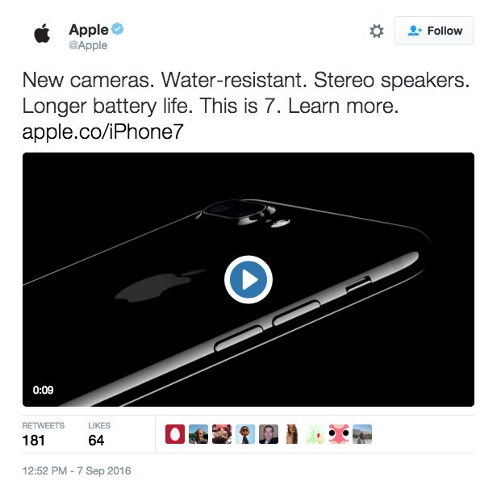The height and width of the screenshot is (489, 501).
Task: Open the 12:52 PM - 7 Sep 2016 timestamp
Action: pos(77,470)
